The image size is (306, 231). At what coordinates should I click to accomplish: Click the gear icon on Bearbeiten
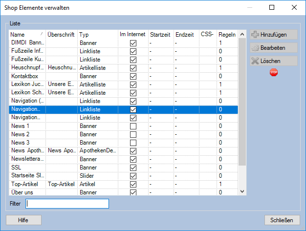tap(255, 48)
